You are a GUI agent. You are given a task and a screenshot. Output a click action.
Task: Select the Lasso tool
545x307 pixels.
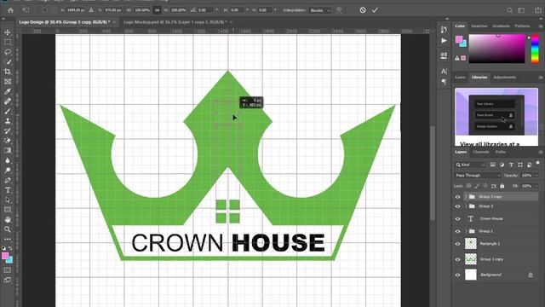[8, 52]
